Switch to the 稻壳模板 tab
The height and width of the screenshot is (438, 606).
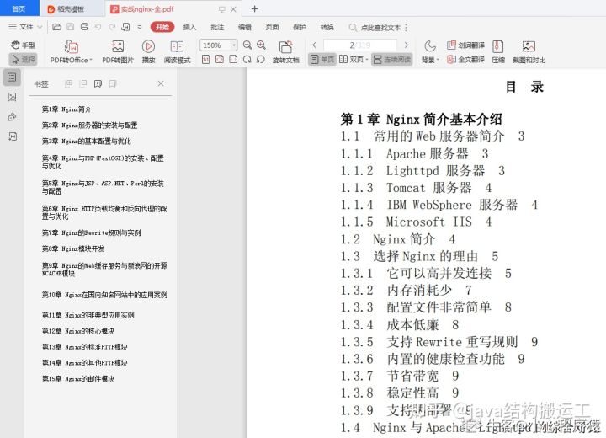click(x=71, y=9)
